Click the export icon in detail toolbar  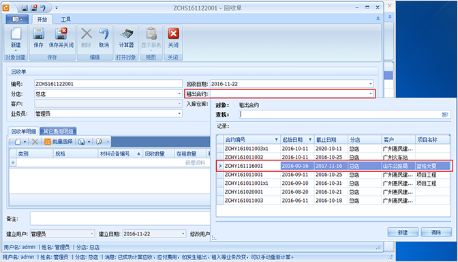pyautogui.click(x=82, y=142)
